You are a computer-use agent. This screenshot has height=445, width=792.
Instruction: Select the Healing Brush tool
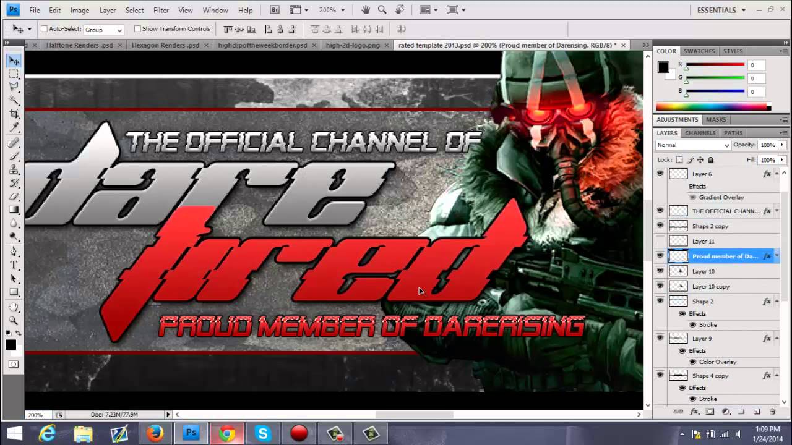14,143
